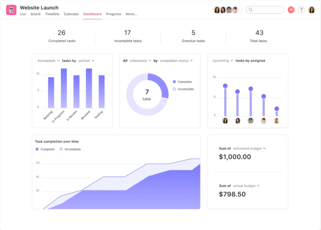Open the help question mark icon
The image size is (321, 230).
point(301,10)
